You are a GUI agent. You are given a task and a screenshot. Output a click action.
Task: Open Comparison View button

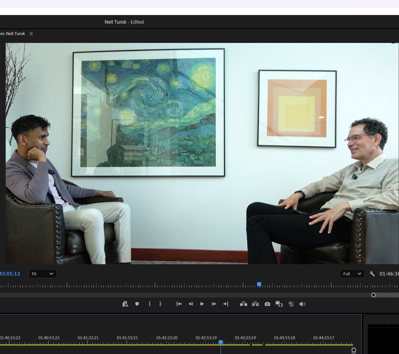tap(279, 304)
